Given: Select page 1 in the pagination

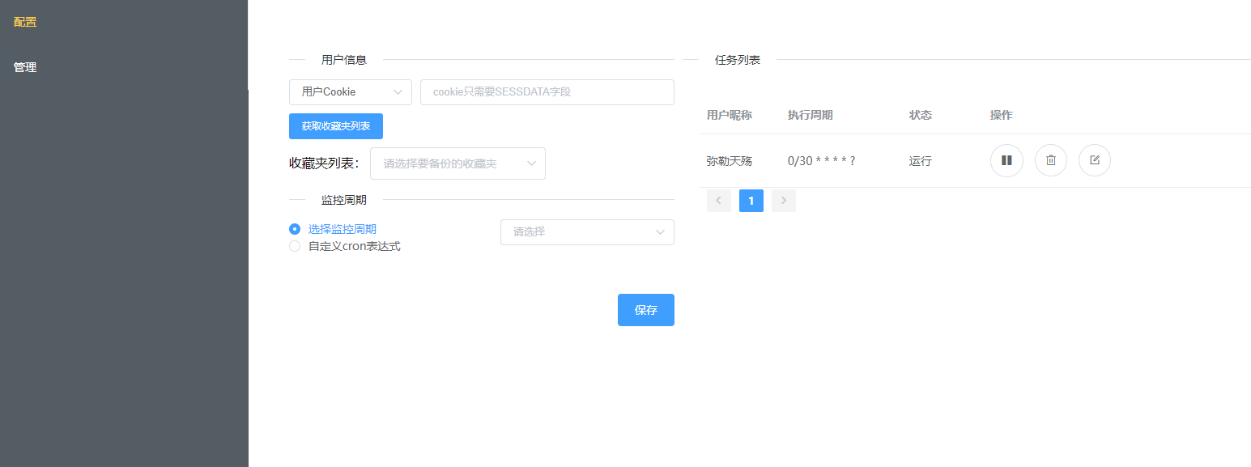Looking at the screenshot, I should [x=751, y=200].
